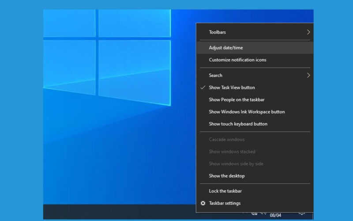353x221 pixels.
Task: Enable Show People on the taskbar
Action: pyautogui.click(x=255, y=100)
